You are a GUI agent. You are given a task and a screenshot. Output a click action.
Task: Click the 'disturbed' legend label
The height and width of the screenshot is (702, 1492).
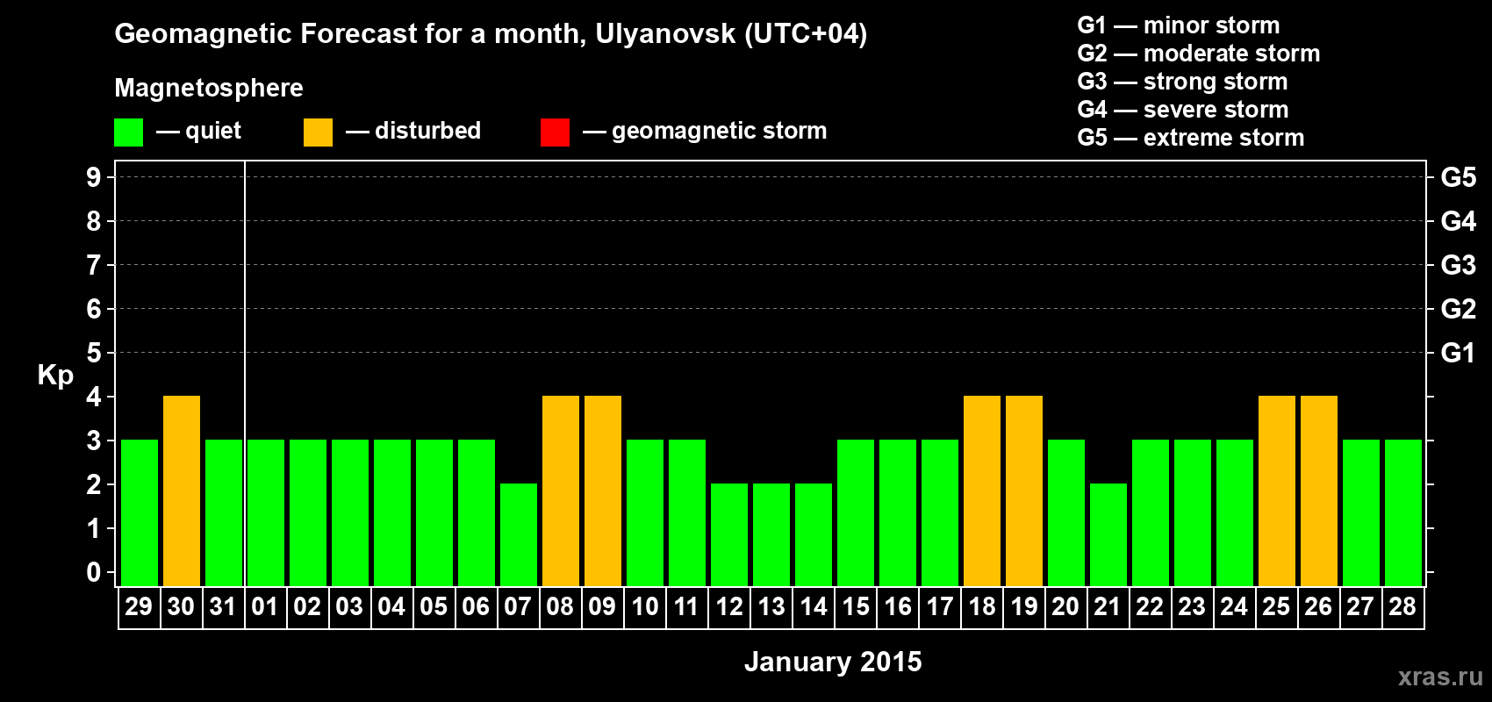pos(427,131)
